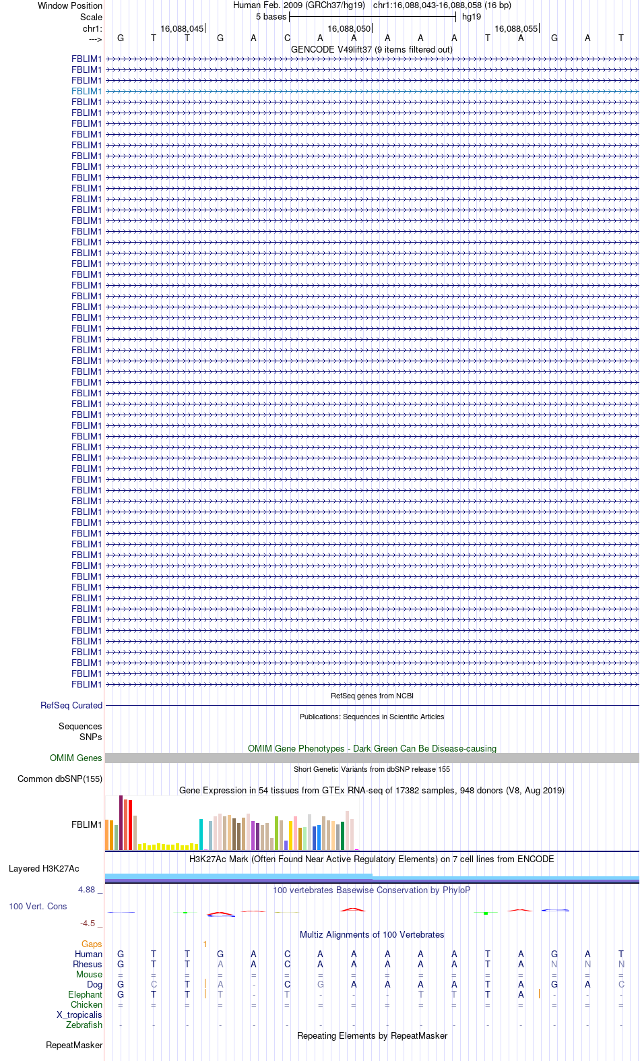Click the Human Feb. 2009 (GRCh37/hg19) title
The image size is (640, 1061).
point(299,5)
